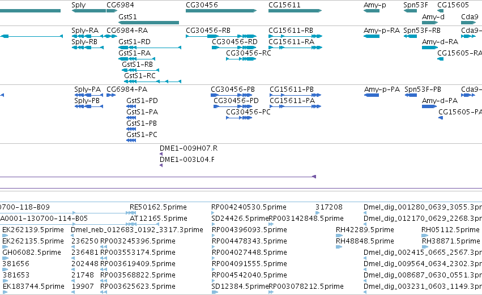Viewport: 482px width, 295px height.
Task: Select the GstS1 gene feature
Action: (149, 23)
